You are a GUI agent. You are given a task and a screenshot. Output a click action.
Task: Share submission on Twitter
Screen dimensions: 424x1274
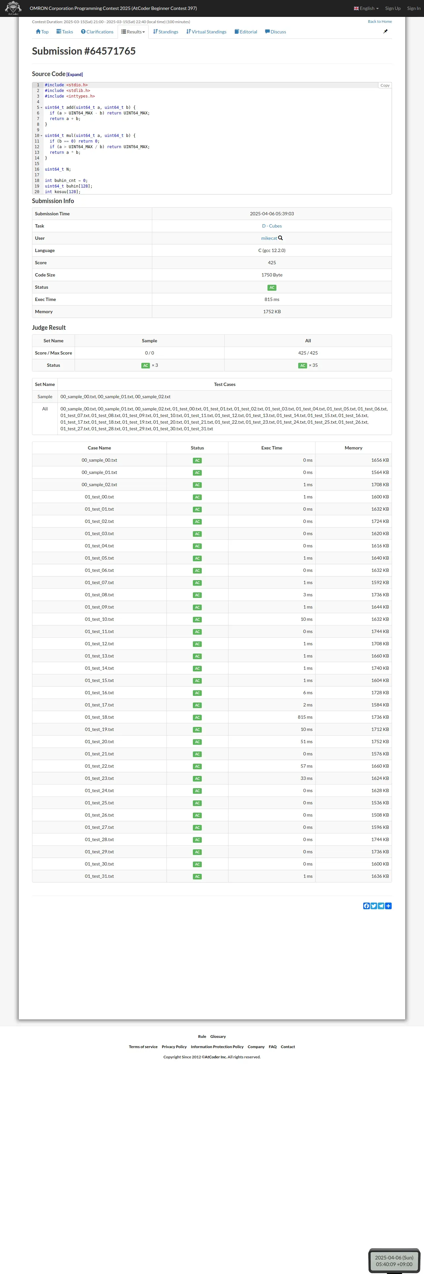coord(374,906)
